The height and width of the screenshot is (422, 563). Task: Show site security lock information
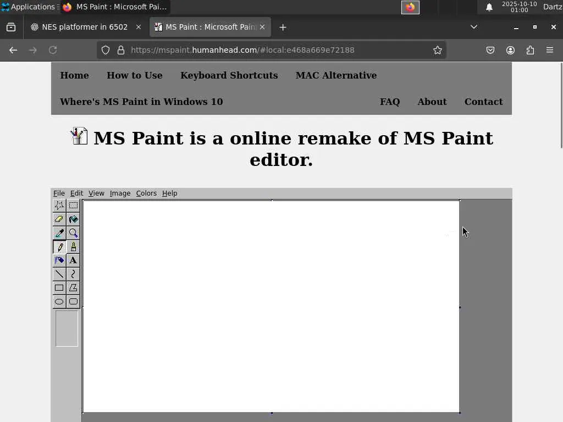pyautogui.click(x=121, y=50)
